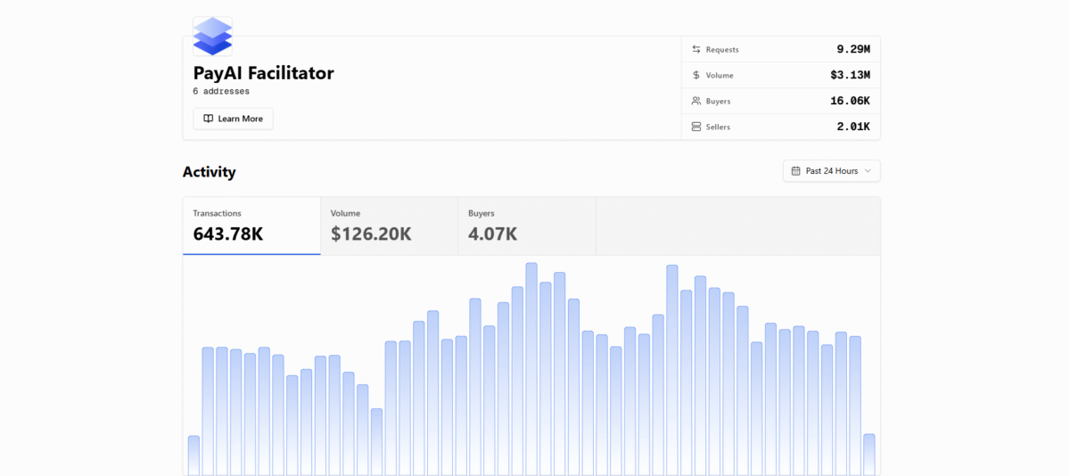Click the Activity section heading
The image size is (1070, 476).
[209, 172]
